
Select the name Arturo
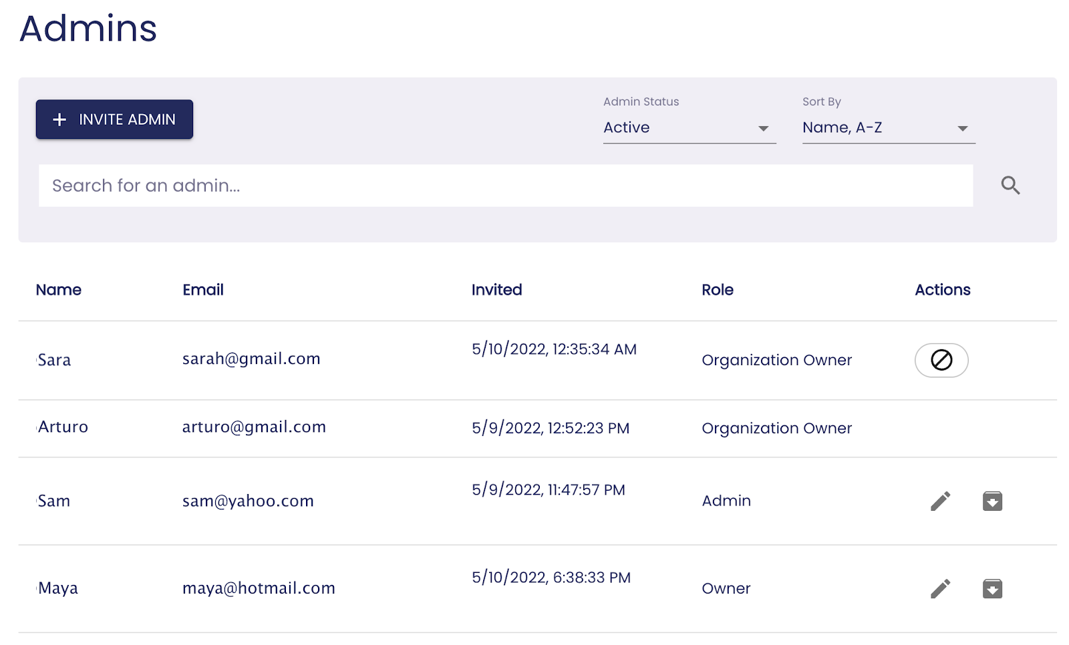63,427
